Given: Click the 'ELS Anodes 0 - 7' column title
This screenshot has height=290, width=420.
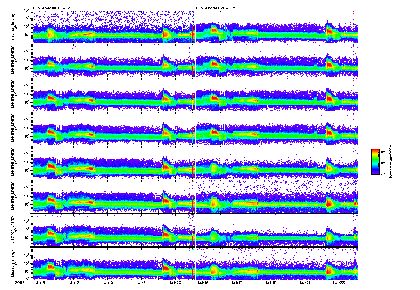Looking at the screenshot, I should pos(51,8).
